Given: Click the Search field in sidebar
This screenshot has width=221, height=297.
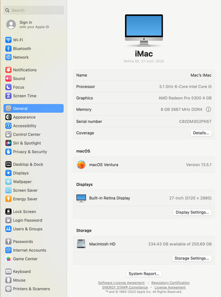Looking at the screenshot, I should tap(34, 10).
